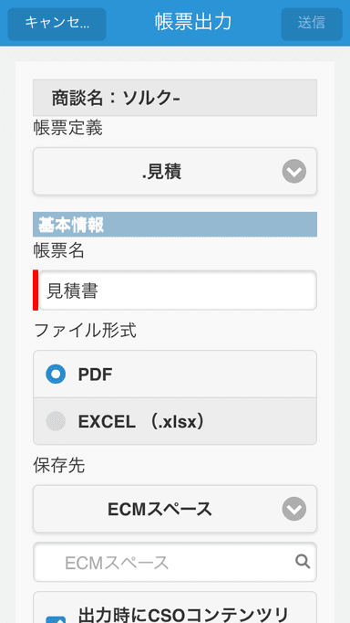350x623 pixels.
Task: Select the EXCEL (.xlsx) radio option
Action: tap(175, 421)
